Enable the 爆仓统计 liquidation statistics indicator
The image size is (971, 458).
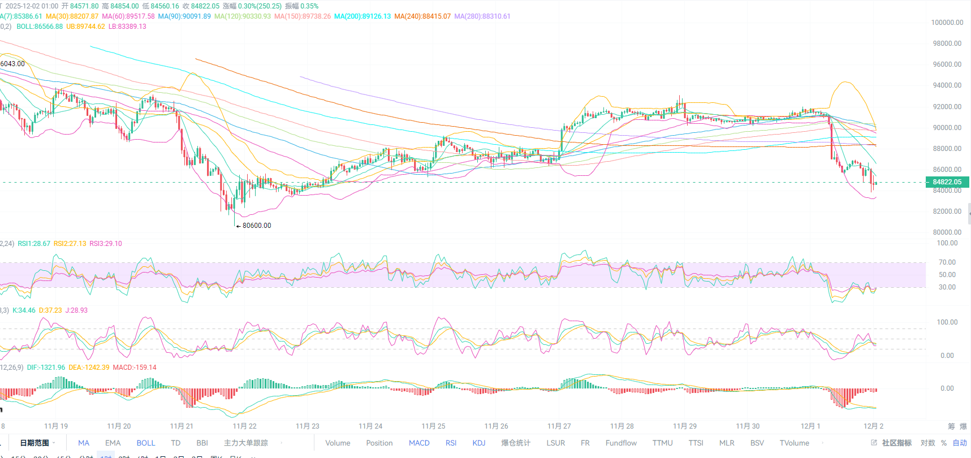tap(516, 443)
